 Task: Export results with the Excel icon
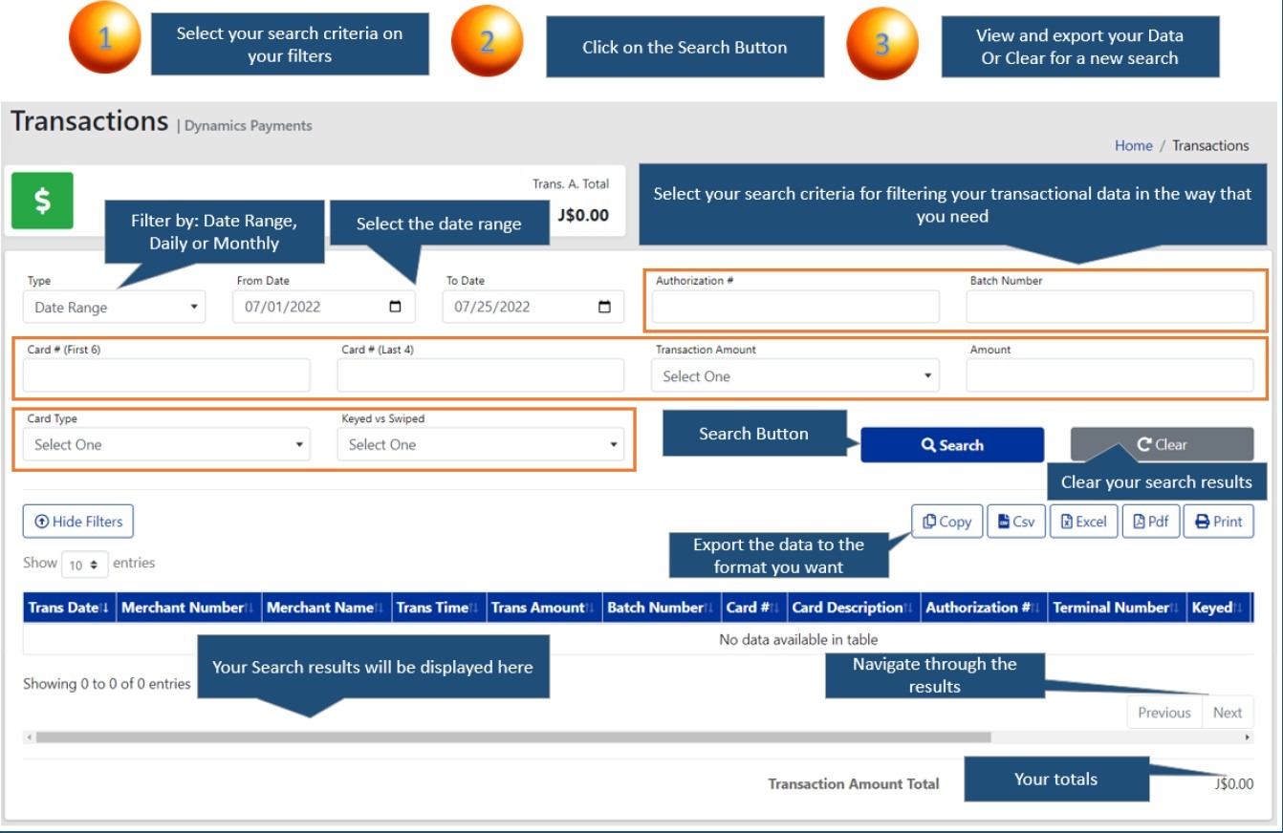(x=1083, y=521)
